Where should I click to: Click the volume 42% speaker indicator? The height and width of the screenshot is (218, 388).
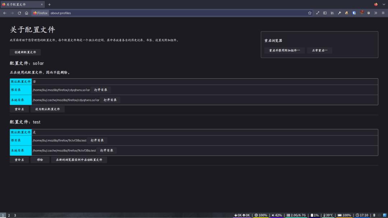click(277, 215)
